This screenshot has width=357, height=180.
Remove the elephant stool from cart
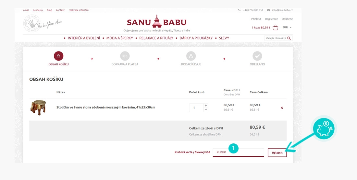coord(282,108)
